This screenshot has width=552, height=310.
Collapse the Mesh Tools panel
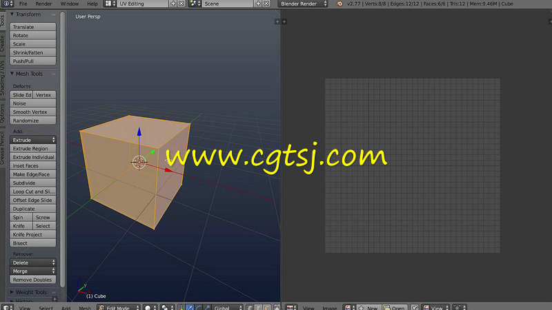pos(12,74)
